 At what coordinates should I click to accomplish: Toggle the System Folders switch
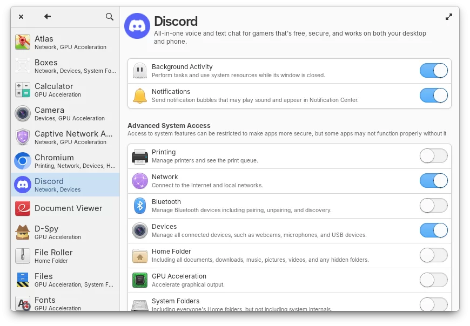(x=433, y=304)
